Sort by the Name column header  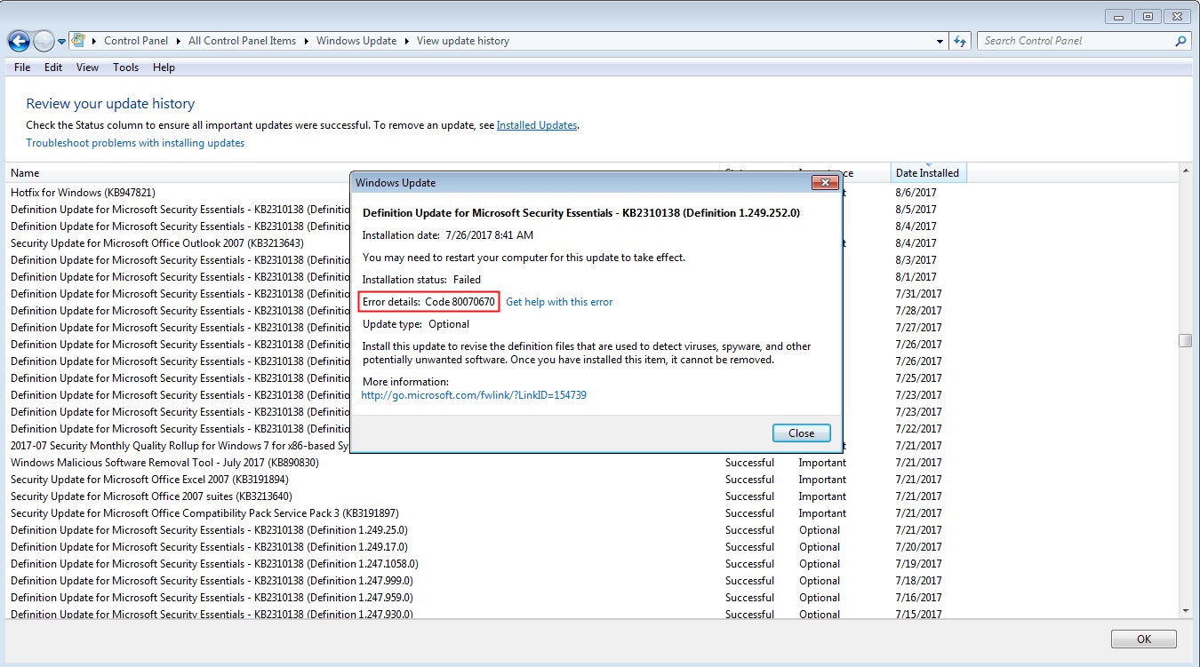(x=178, y=173)
